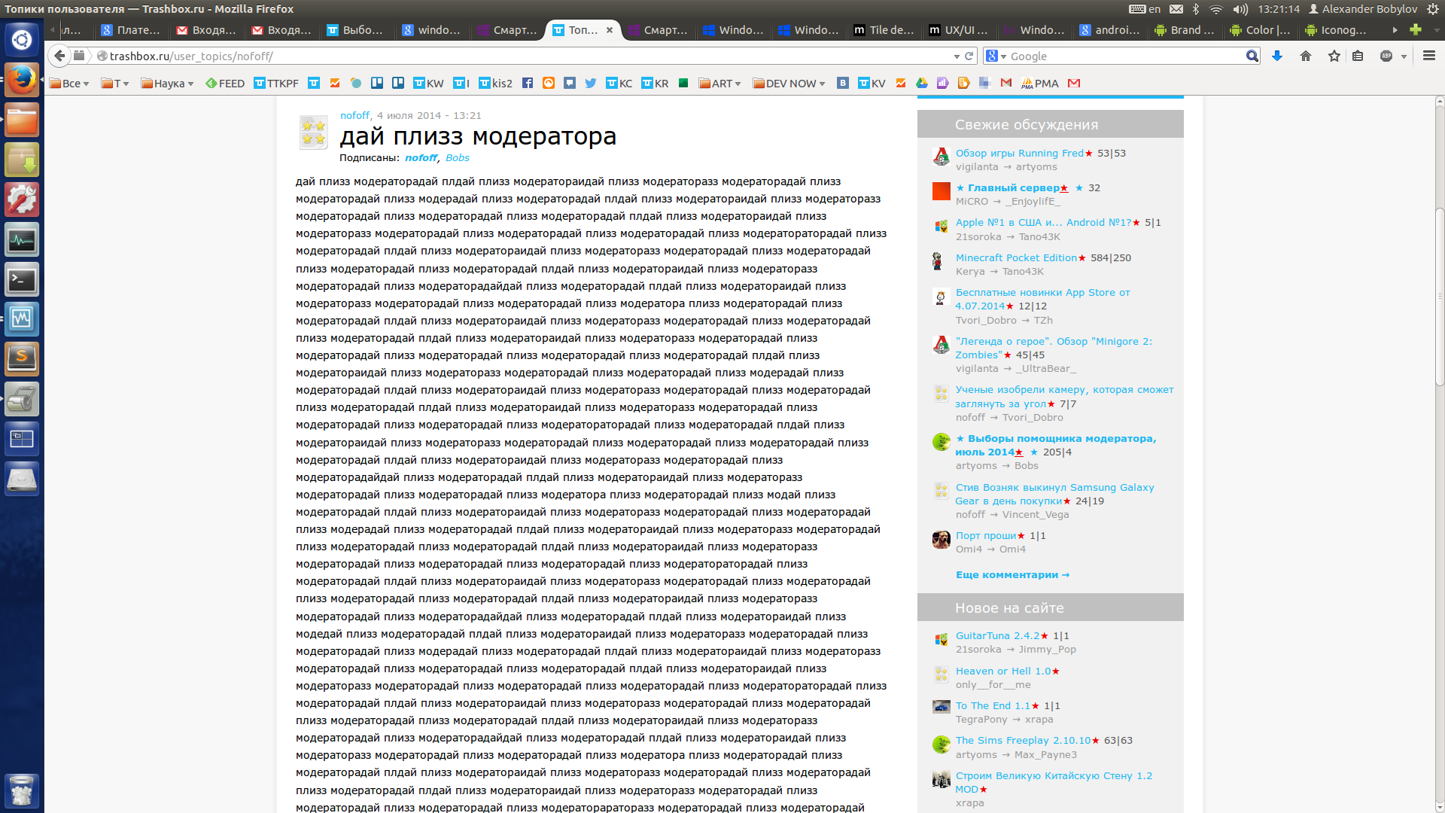This screenshot has width=1445, height=813.
Task: Expand the Наука bookmarks folder
Action: (x=168, y=83)
